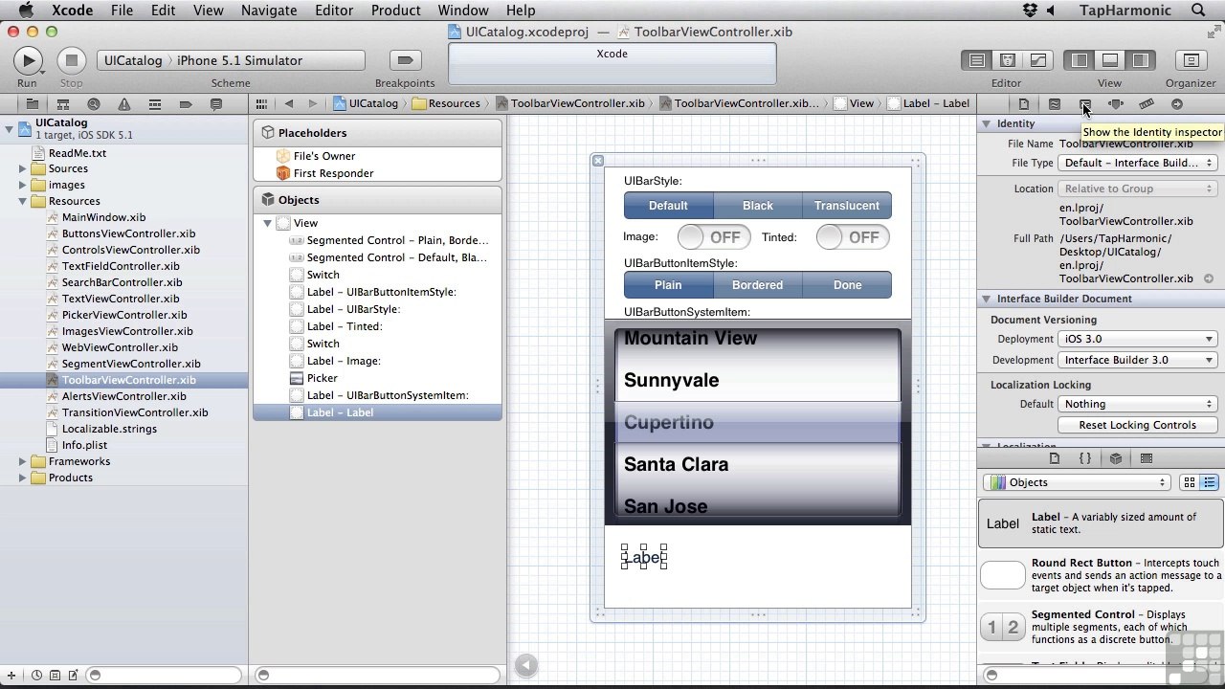Show the File inspector

point(1024,104)
